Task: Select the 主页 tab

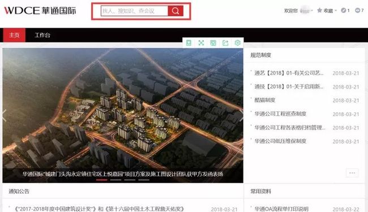Action: (x=14, y=35)
